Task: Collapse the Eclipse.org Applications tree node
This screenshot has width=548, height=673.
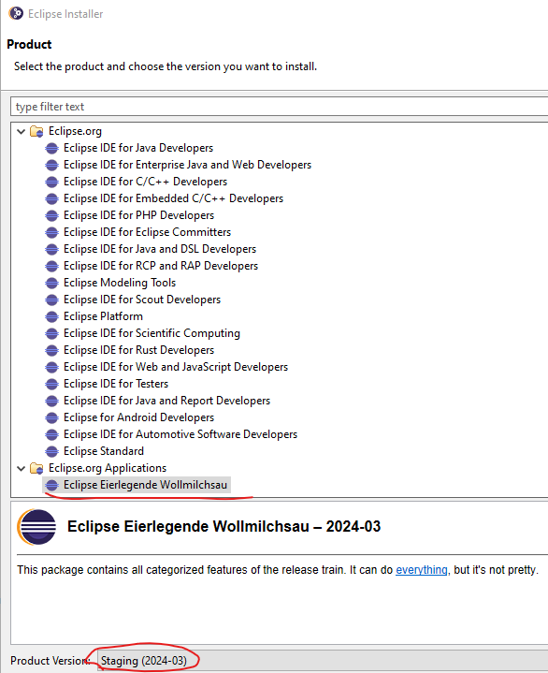Action: [21, 468]
